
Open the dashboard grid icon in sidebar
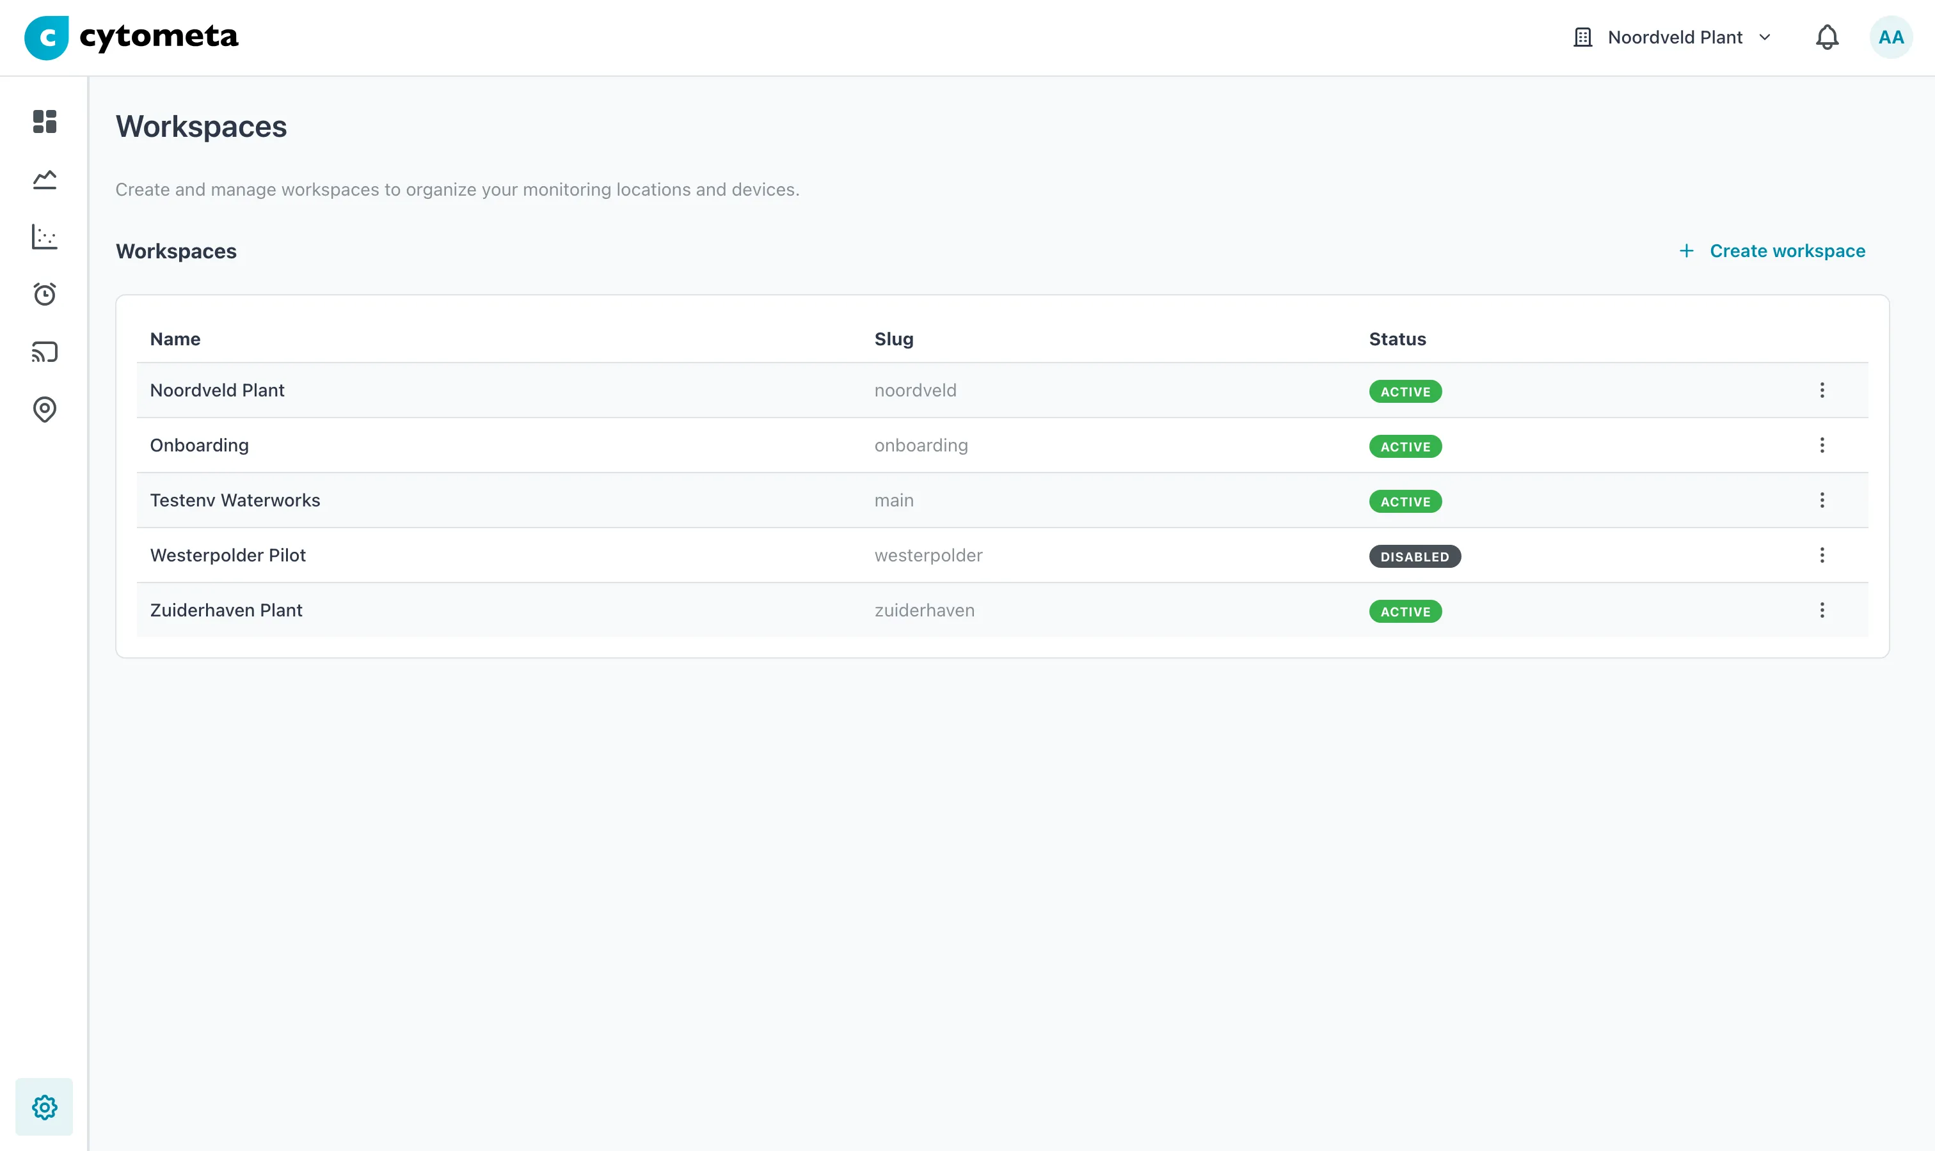pyautogui.click(x=44, y=121)
